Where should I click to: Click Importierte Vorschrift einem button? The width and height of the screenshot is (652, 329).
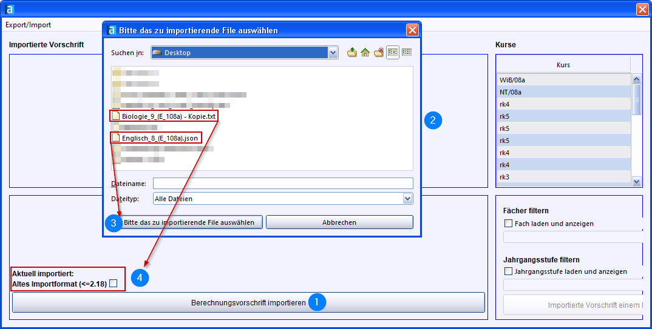[x=574, y=305]
